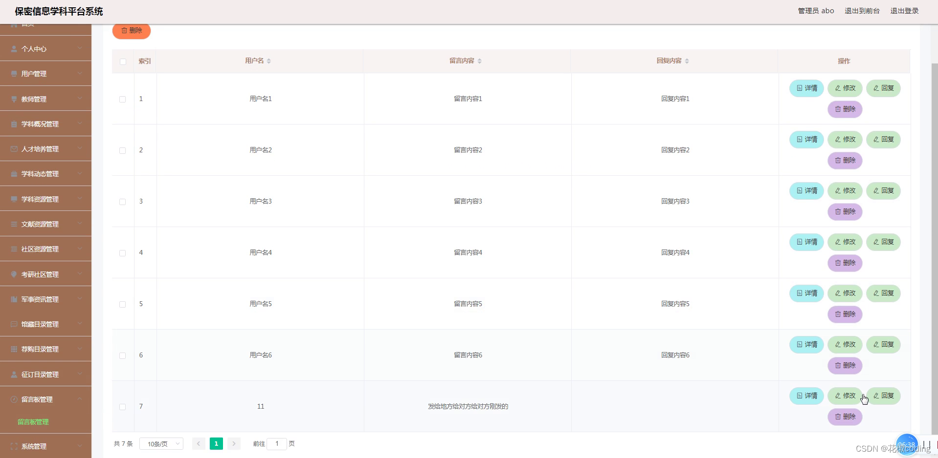This screenshot has height=458, width=938.
Task: Expand 军事资讯管理 menu chevron
Action: tap(80, 299)
